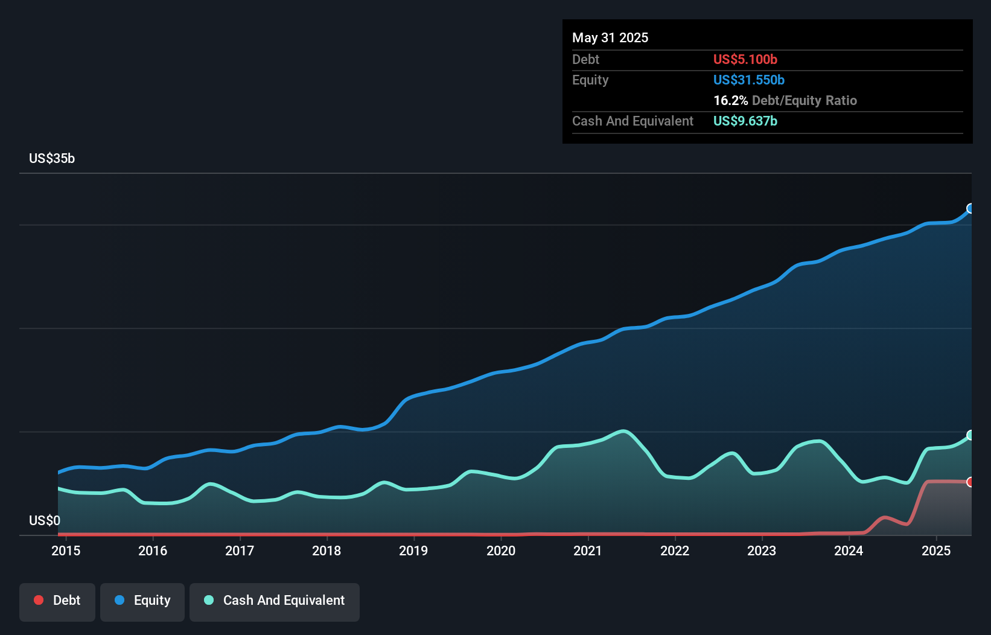Click the red dot in Debt legend
991x635 pixels.
(x=39, y=600)
